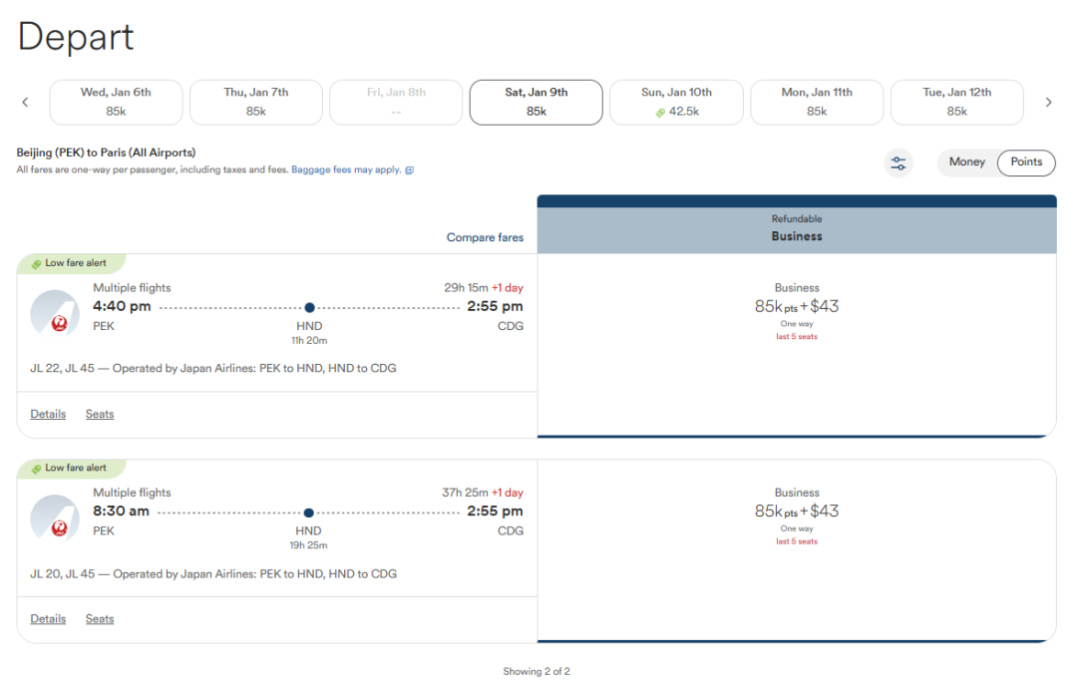Click the JL 20, JL 45 operator line
This screenshot has width=1077, height=683.
point(213,574)
